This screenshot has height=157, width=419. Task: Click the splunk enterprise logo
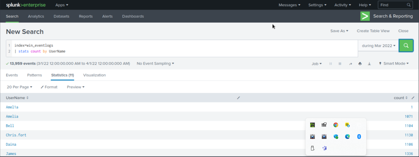26,5
